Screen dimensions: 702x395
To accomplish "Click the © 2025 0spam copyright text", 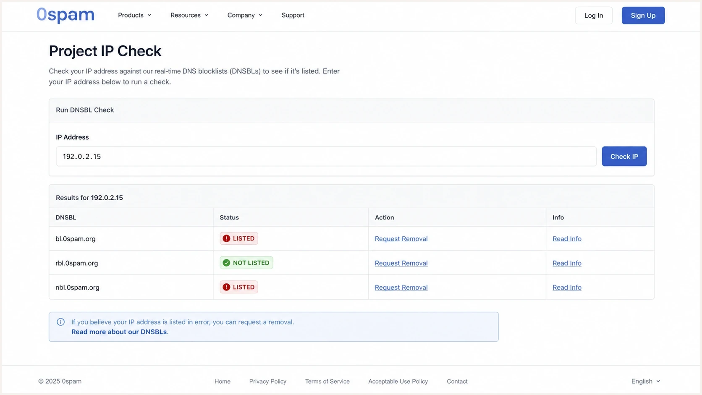I will tap(60, 381).
